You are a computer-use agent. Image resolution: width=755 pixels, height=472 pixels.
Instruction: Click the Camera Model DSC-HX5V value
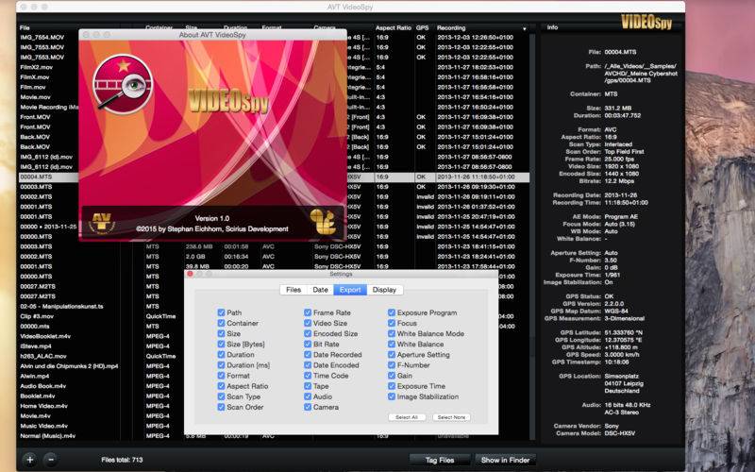click(x=620, y=433)
